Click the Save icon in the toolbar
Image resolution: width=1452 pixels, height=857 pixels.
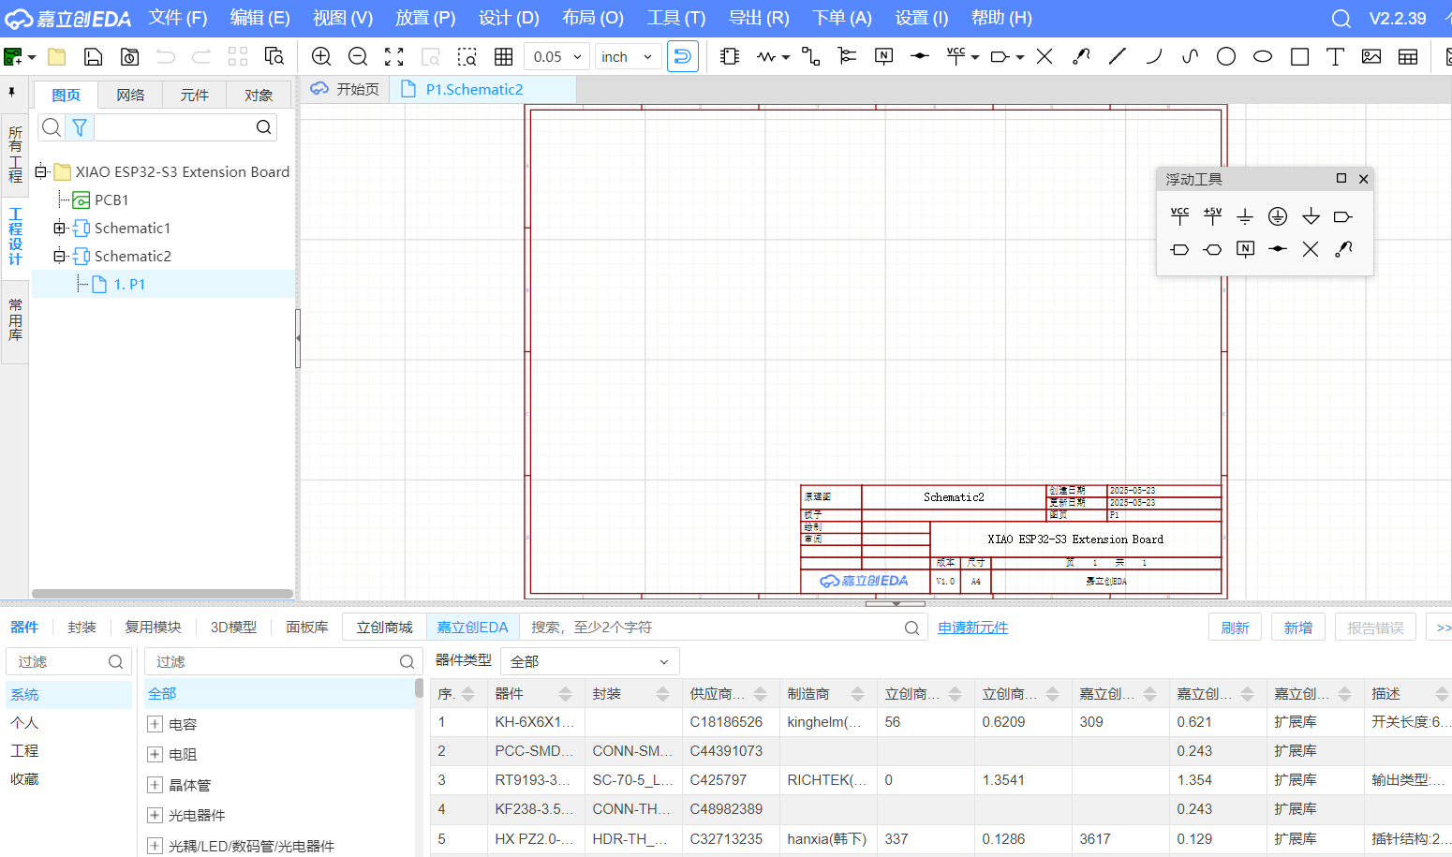point(94,56)
